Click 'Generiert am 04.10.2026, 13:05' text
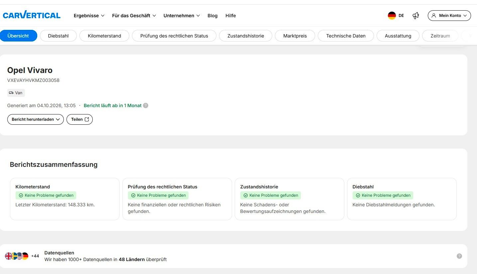 (x=42, y=105)
